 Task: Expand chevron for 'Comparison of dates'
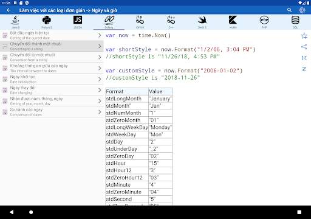coord(100,112)
